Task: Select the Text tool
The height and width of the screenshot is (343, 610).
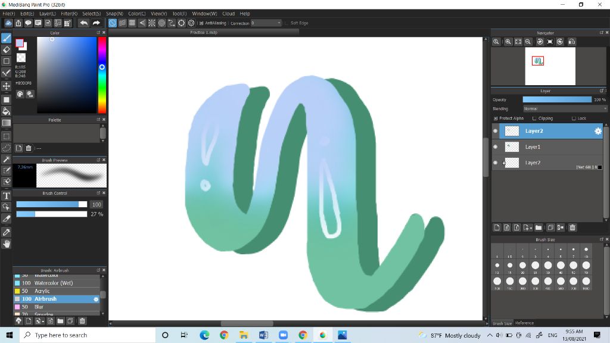Action: 6,195
